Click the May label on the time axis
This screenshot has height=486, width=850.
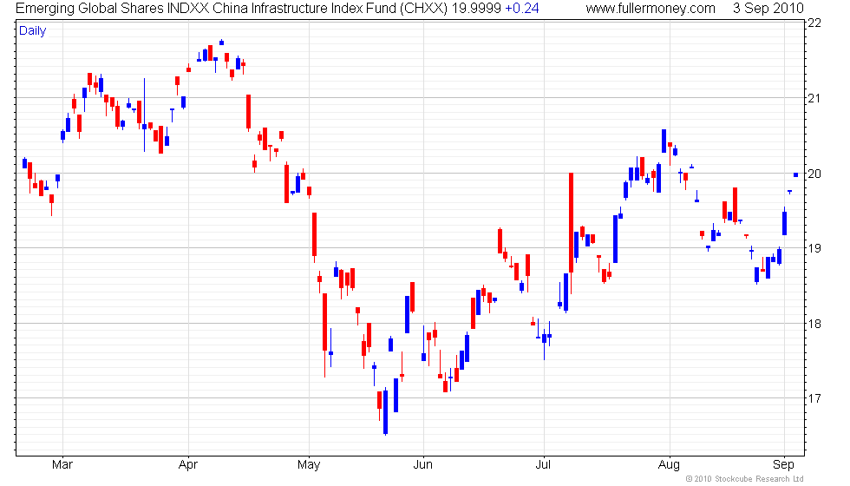[x=309, y=465]
